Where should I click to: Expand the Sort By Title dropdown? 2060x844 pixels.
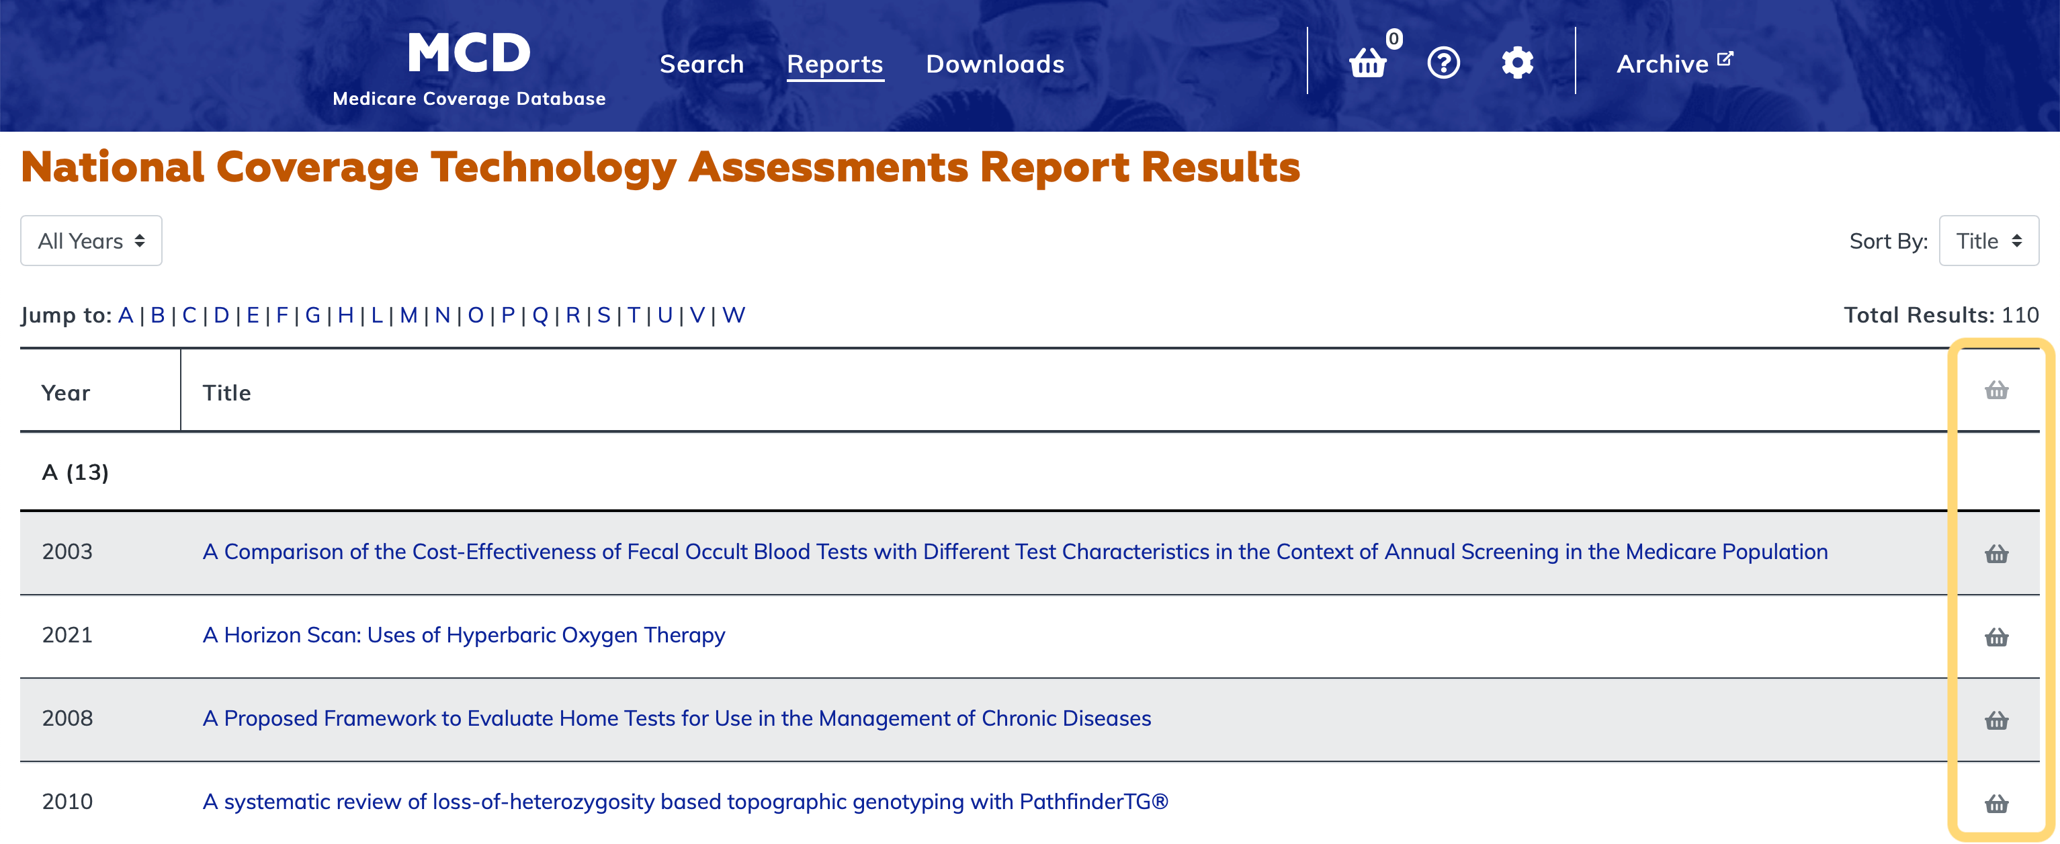point(1988,241)
